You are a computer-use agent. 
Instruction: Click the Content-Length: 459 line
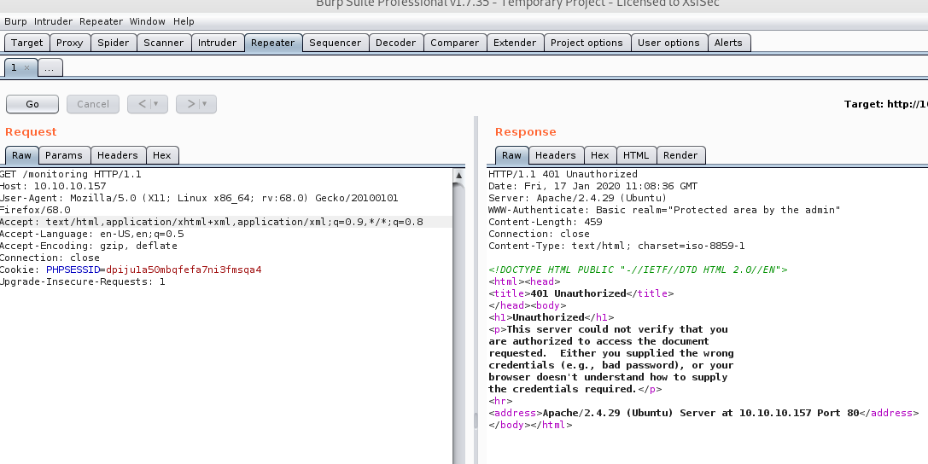pyautogui.click(x=545, y=223)
